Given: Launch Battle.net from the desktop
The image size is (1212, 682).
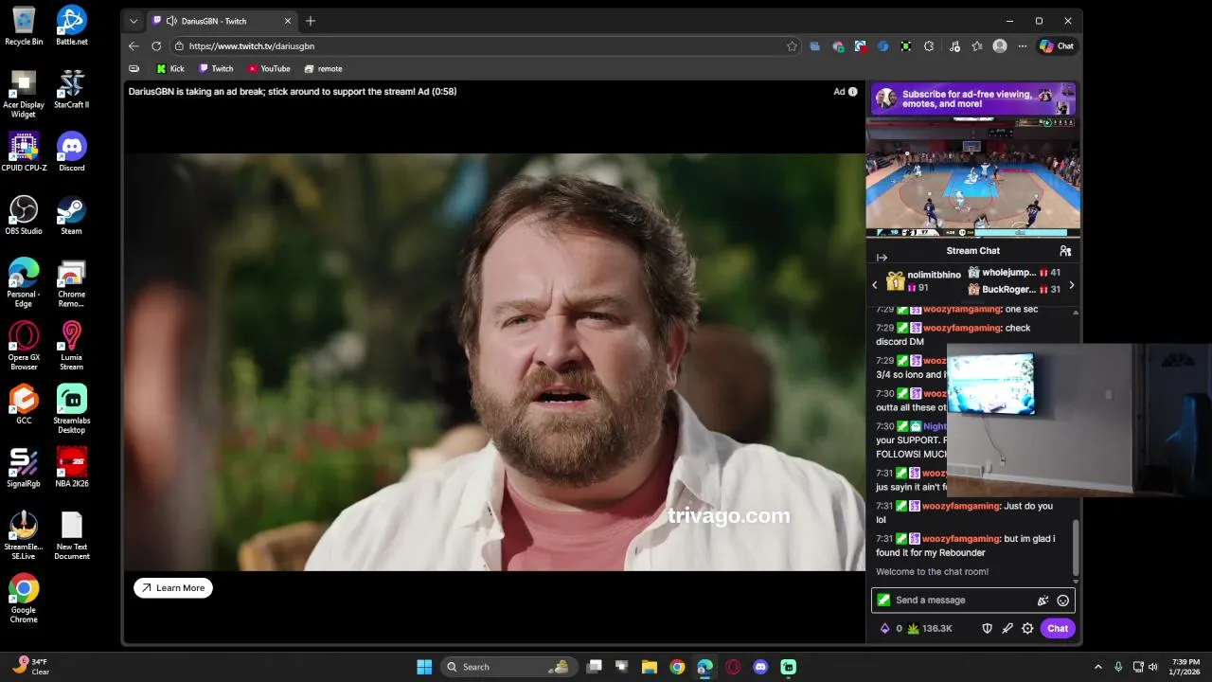Looking at the screenshot, I should [71, 26].
